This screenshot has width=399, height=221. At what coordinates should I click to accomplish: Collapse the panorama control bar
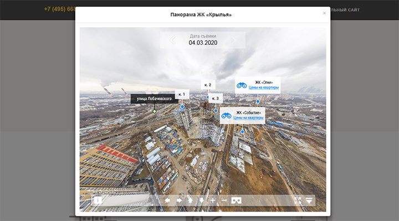[x=309, y=201]
